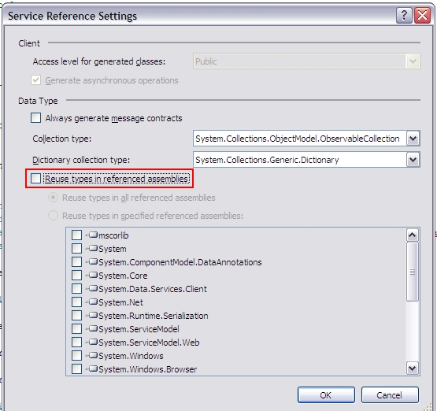Click the assembly list scrollbar thumb
The height and width of the screenshot is (411, 437).
[x=413, y=272]
